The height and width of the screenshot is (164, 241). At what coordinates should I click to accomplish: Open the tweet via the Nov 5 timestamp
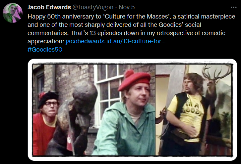(127, 7)
